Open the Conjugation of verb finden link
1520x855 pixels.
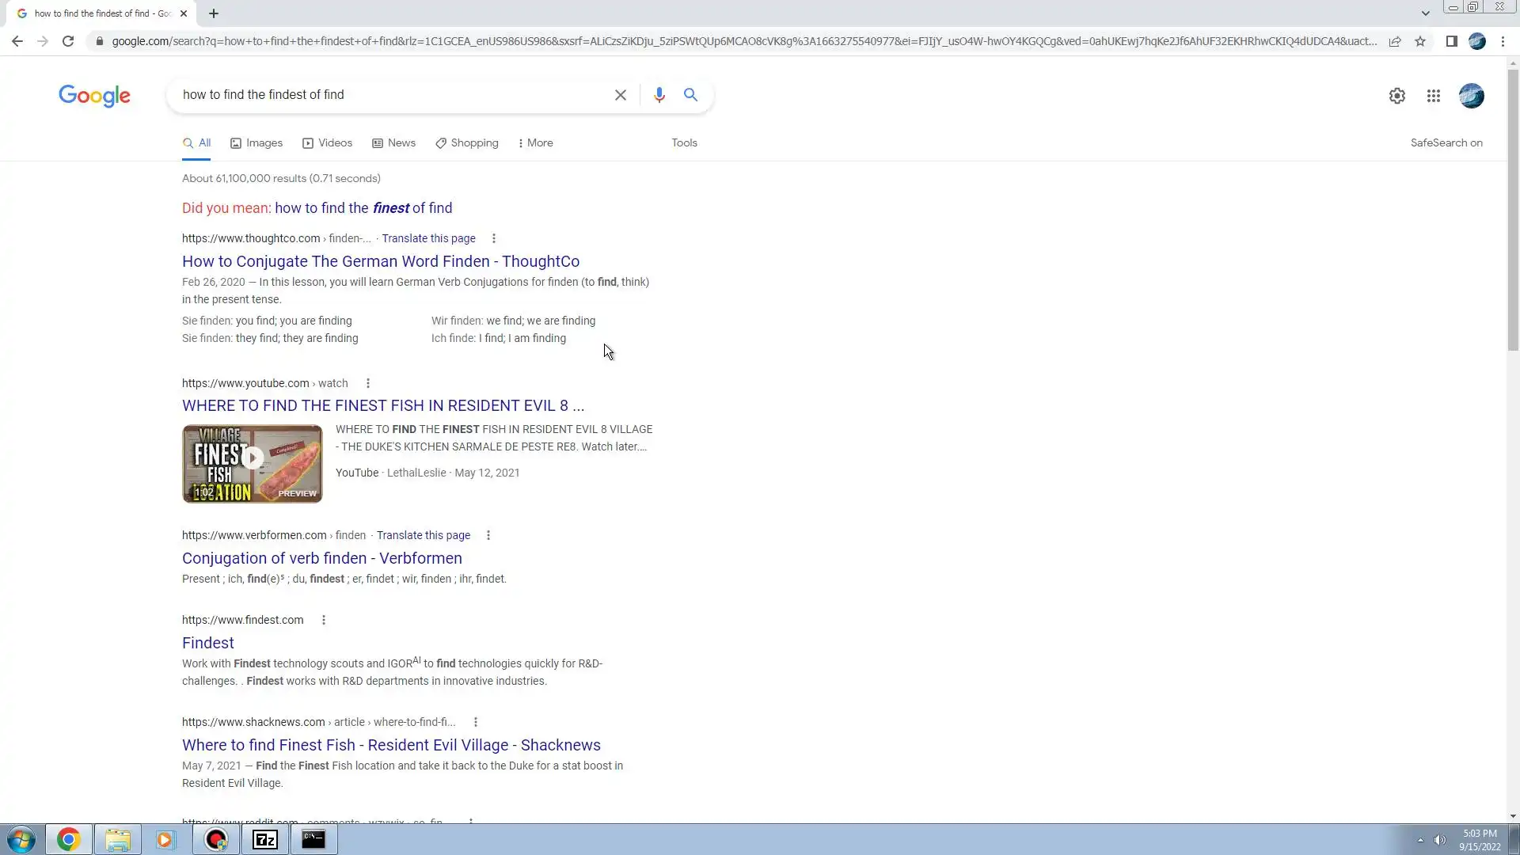coord(321,558)
